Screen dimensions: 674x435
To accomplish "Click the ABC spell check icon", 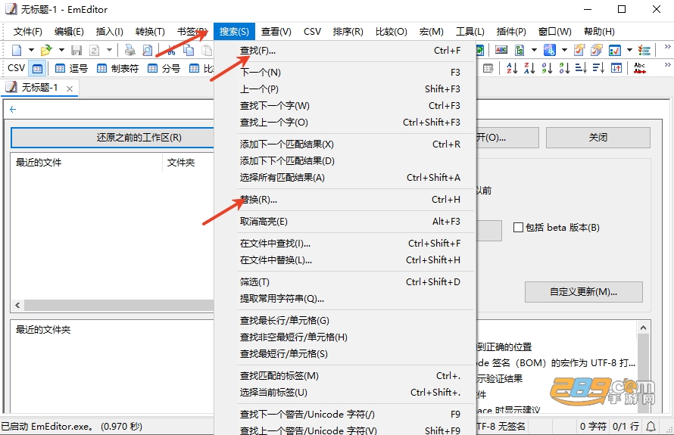I will pyautogui.click(x=501, y=50).
